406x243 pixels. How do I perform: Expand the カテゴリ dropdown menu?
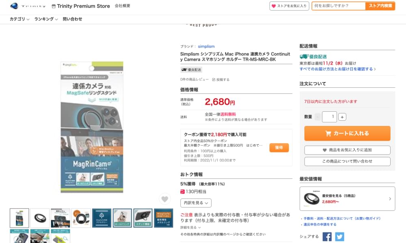(19, 19)
